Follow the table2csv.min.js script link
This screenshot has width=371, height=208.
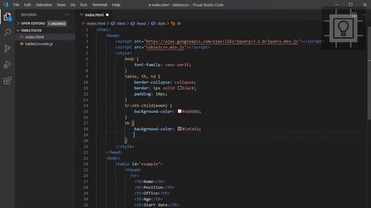point(165,47)
